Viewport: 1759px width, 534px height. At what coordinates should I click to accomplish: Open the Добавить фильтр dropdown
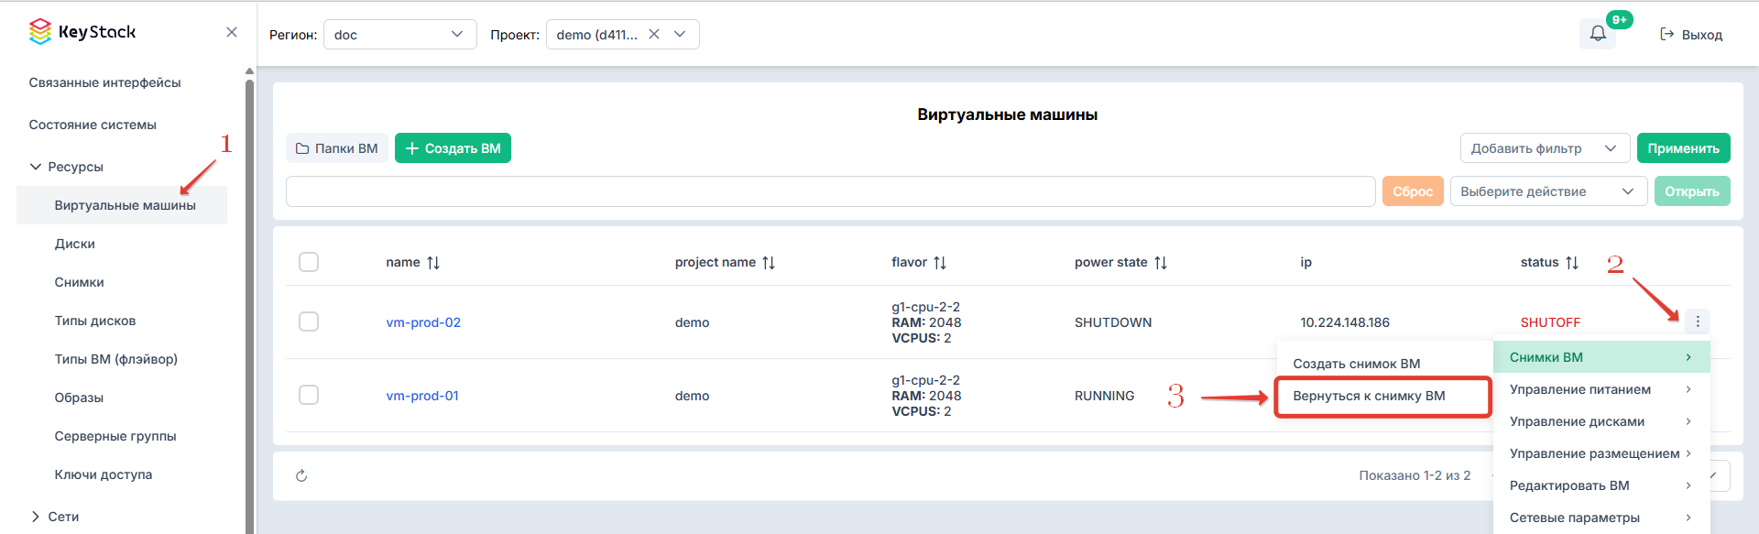[x=1545, y=148]
